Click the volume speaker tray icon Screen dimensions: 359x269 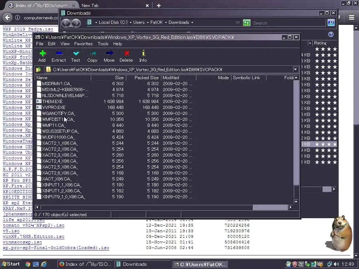click(336, 264)
